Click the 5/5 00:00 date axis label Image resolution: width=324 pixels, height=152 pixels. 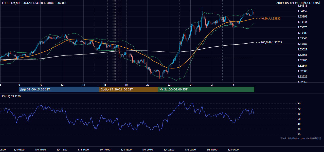click(191, 149)
